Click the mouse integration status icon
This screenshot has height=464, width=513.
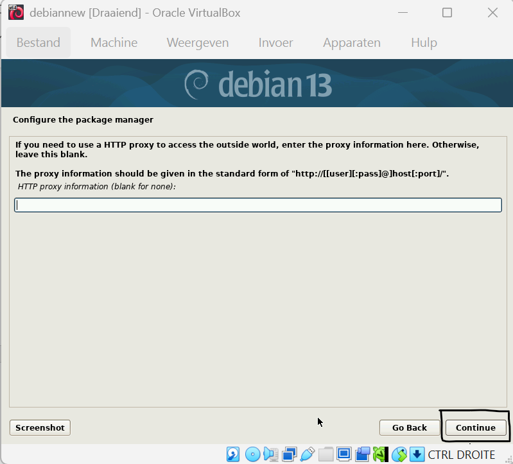(x=399, y=454)
